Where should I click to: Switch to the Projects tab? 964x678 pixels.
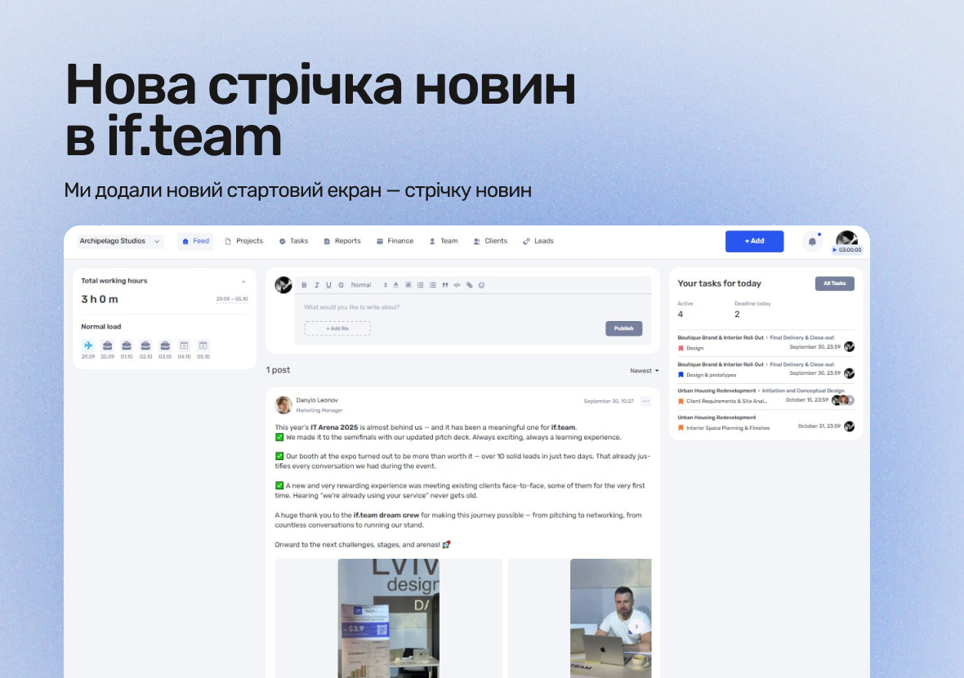(x=244, y=241)
